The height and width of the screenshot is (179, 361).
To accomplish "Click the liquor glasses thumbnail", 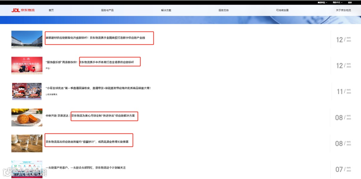I will click(x=27, y=143).
